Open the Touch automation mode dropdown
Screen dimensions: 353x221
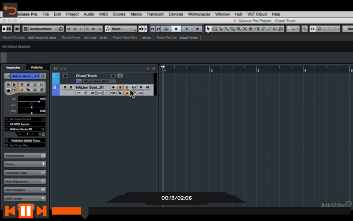[124, 29]
